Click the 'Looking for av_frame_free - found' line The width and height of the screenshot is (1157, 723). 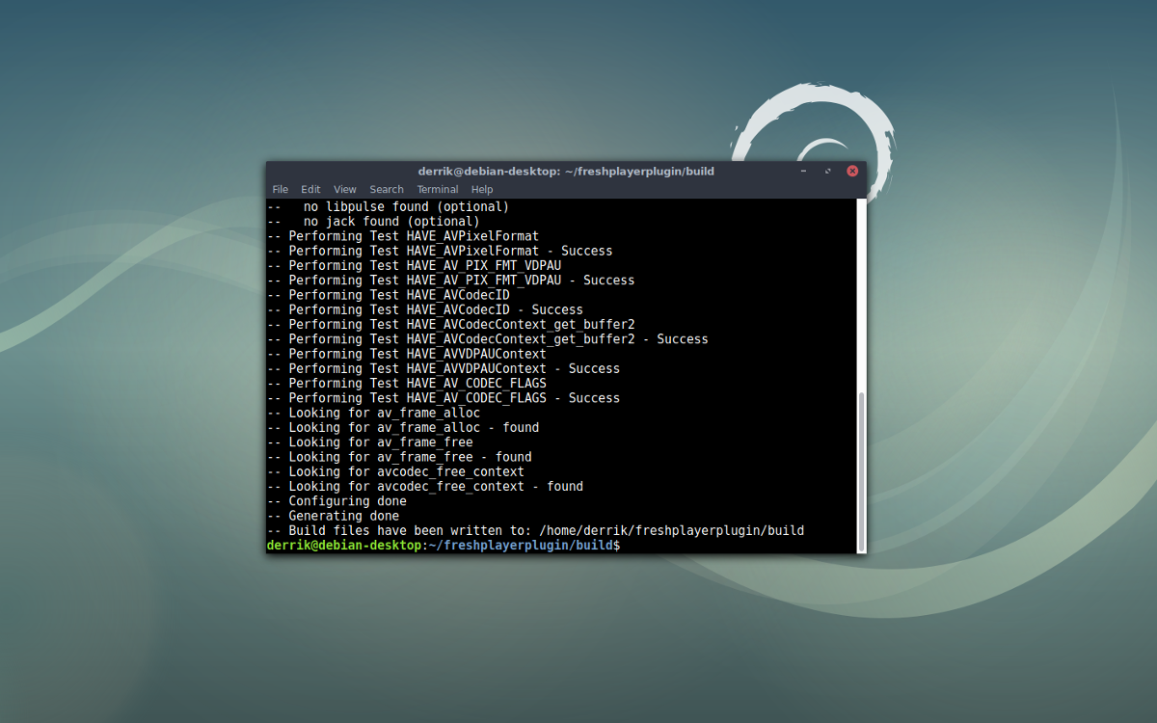[399, 457]
